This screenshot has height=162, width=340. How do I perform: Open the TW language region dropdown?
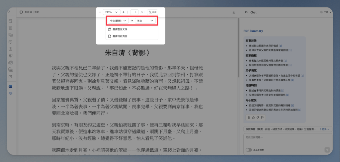tap(326, 12)
